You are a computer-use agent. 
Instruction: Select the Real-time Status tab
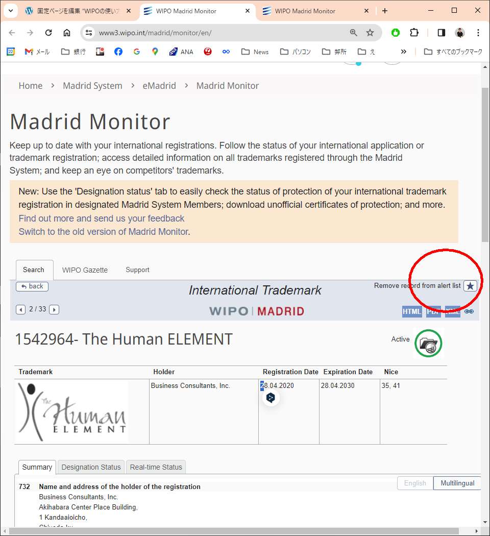[x=156, y=467]
